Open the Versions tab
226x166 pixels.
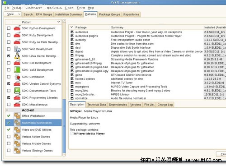(x=136, y=105)
